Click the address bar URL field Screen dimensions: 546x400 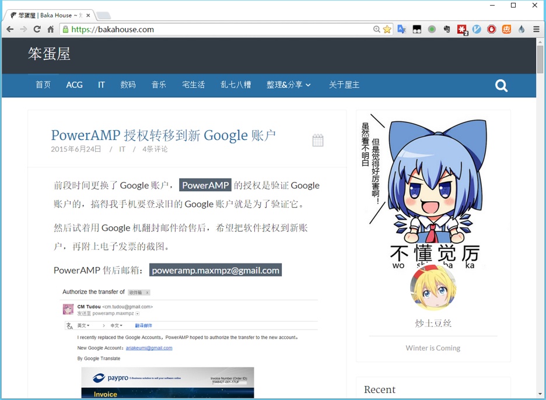point(222,29)
